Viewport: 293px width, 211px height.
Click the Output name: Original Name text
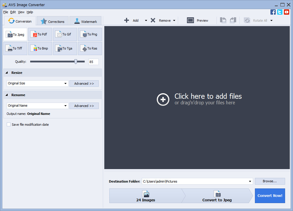(x=28, y=114)
